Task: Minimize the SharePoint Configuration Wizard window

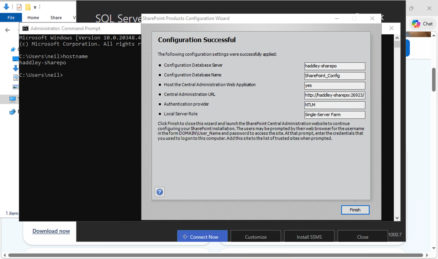Action: click(x=337, y=18)
